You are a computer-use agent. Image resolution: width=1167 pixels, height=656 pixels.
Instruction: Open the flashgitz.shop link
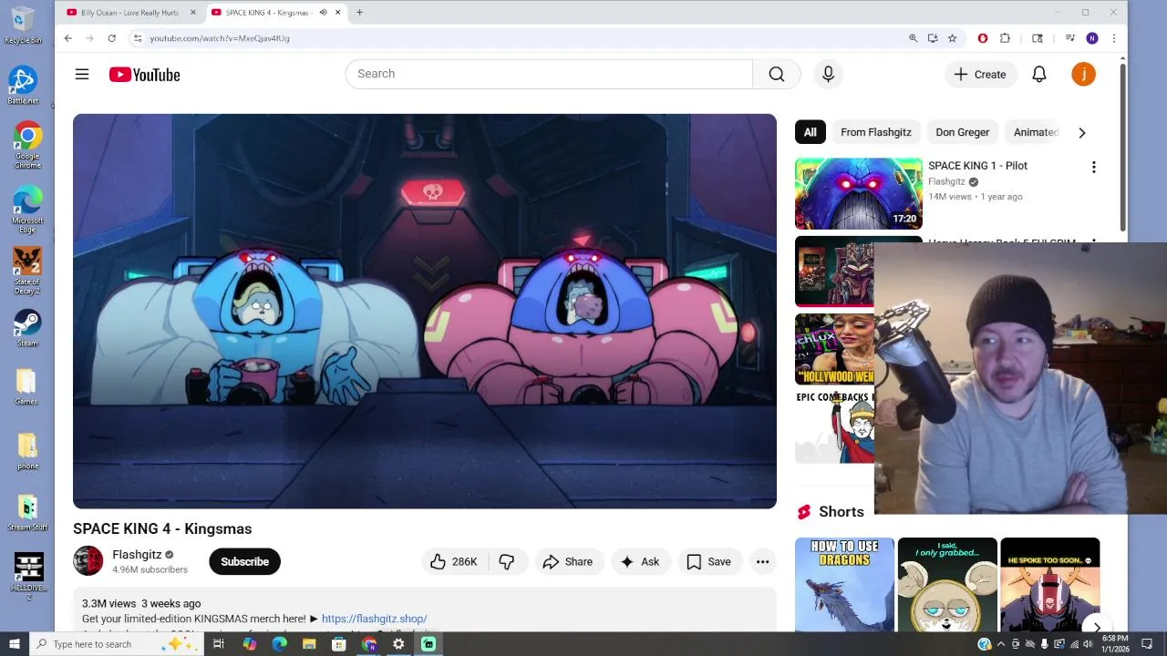[374, 619]
